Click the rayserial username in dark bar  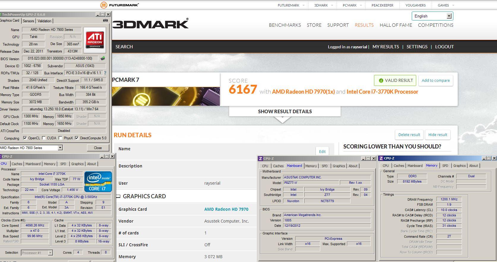coord(359,47)
